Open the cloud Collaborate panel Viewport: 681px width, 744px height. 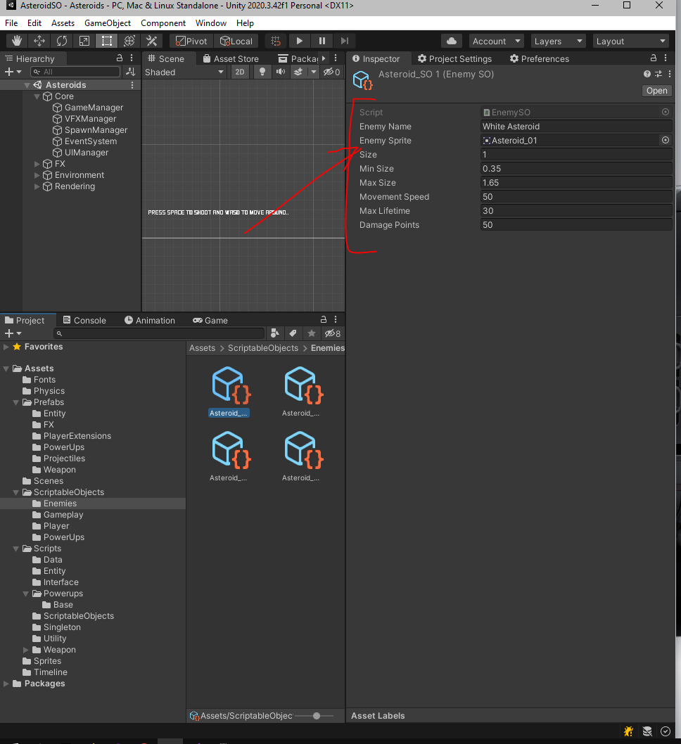tap(451, 40)
